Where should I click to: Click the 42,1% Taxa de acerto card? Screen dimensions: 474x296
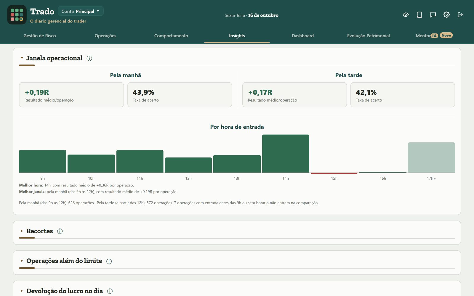click(403, 95)
